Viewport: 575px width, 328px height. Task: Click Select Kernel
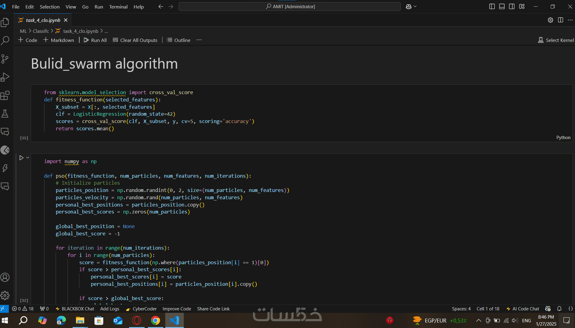pyautogui.click(x=556, y=40)
